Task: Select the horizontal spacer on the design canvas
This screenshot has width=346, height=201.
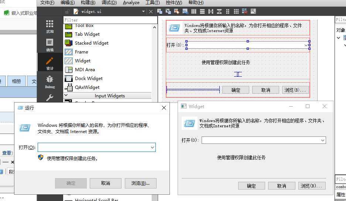Action: point(193,90)
